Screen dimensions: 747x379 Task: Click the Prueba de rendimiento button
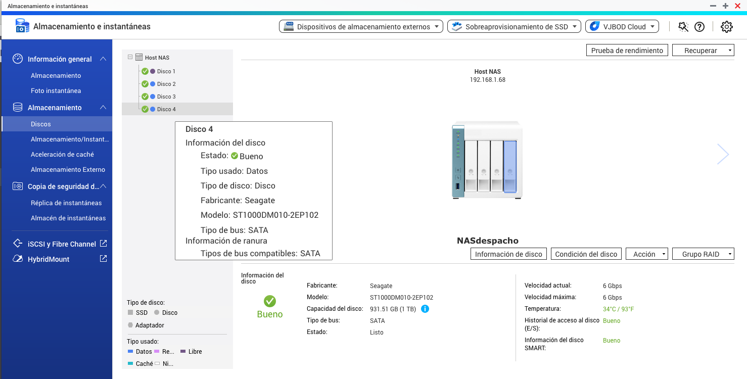[627, 51]
